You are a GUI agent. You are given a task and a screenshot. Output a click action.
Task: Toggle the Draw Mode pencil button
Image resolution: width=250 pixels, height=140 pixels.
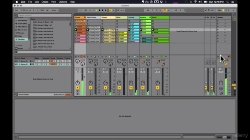[x=206, y=10]
